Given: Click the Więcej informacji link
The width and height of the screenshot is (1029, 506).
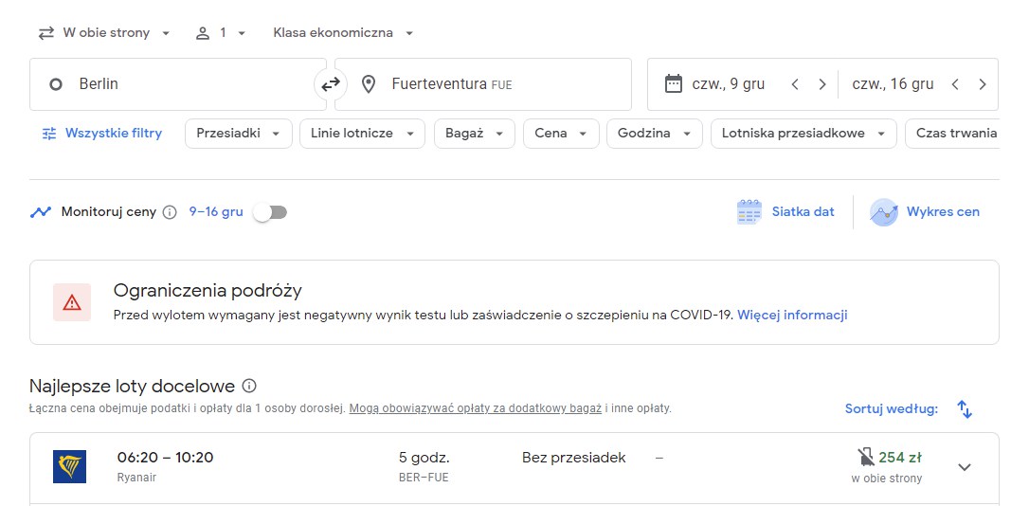Looking at the screenshot, I should pyautogui.click(x=792, y=315).
